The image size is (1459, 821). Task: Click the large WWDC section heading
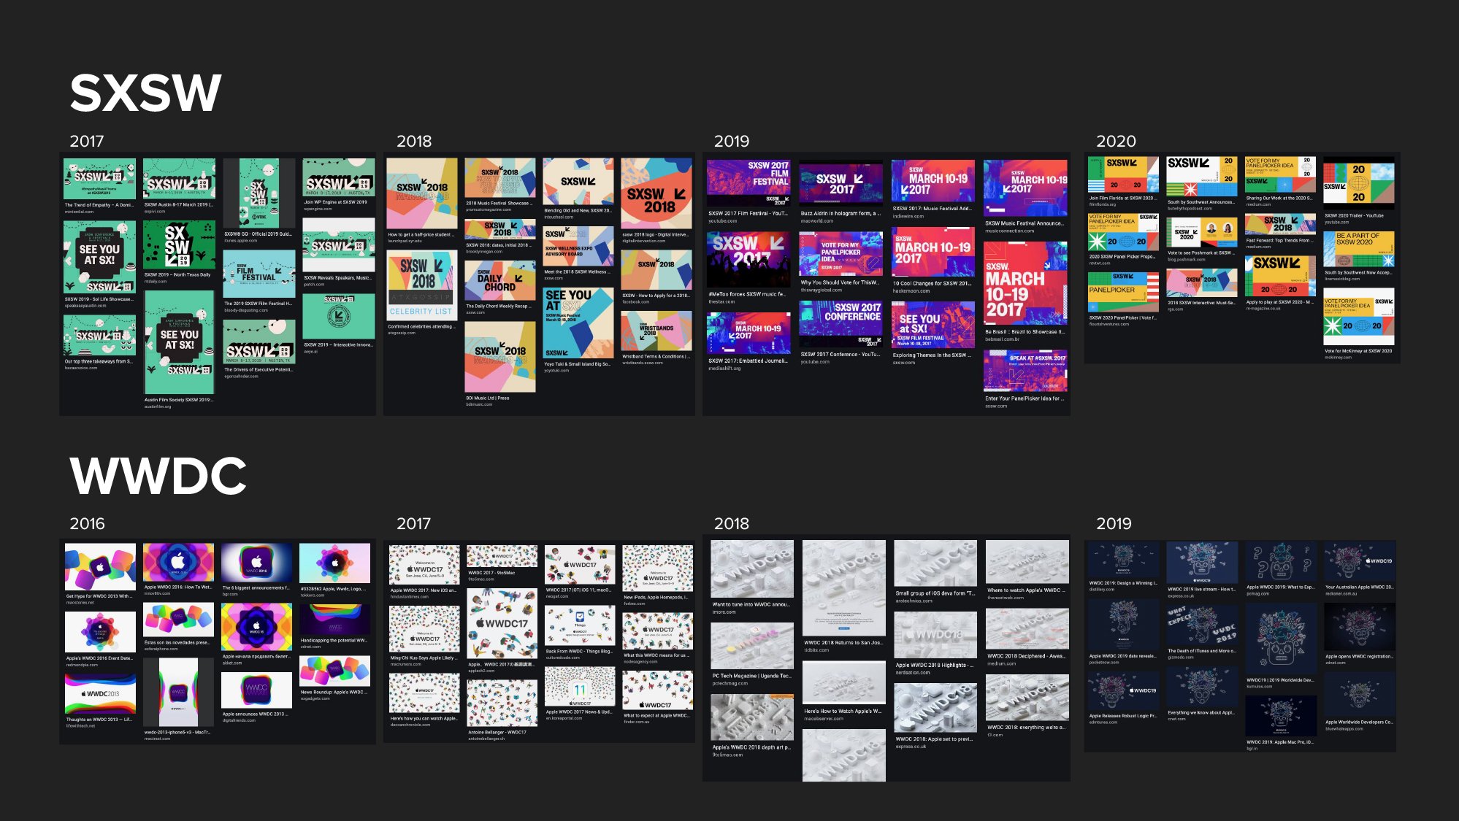(158, 476)
